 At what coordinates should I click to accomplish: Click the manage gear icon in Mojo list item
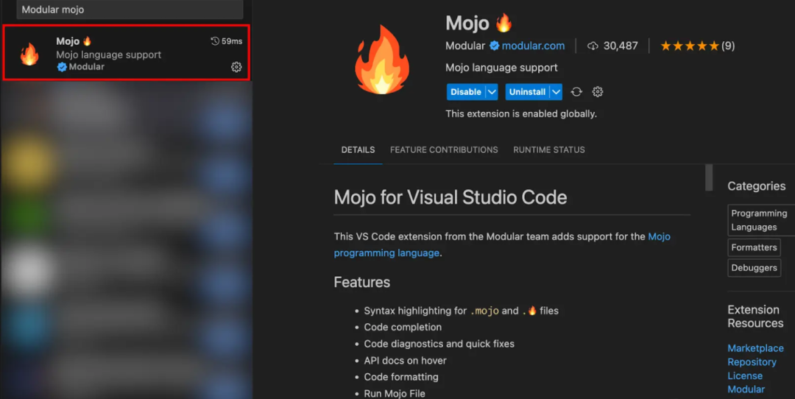click(x=236, y=67)
